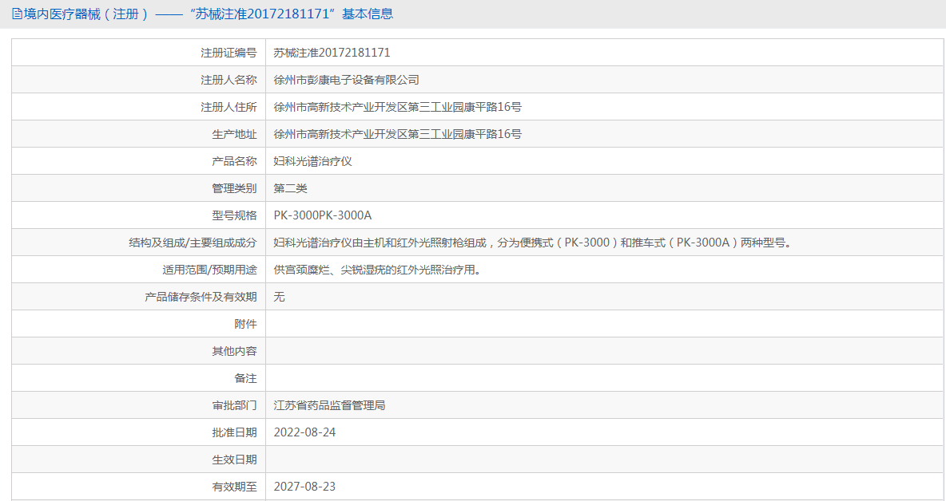
Task: Click the empty 生效日期 effective date cell
Action: [399, 459]
